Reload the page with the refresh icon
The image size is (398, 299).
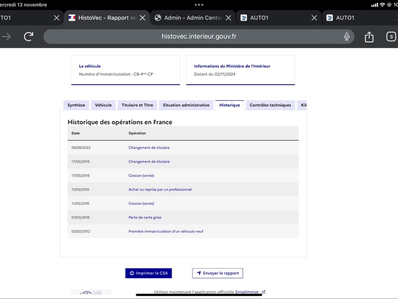coord(29,36)
